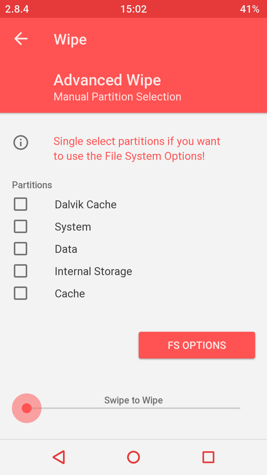Enable the System partition checkbox
267x475 pixels.
(x=20, y=227)
